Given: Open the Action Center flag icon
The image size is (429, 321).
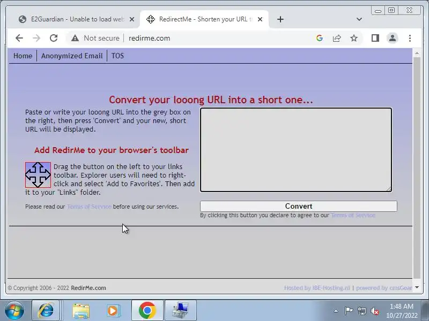Looking at the screenshot, I should tap(348, 311).
